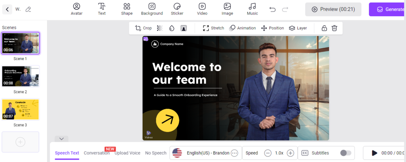This screenshot has width=406, height=162.
Task: Play the speech audio
Action: click(374, 153)
